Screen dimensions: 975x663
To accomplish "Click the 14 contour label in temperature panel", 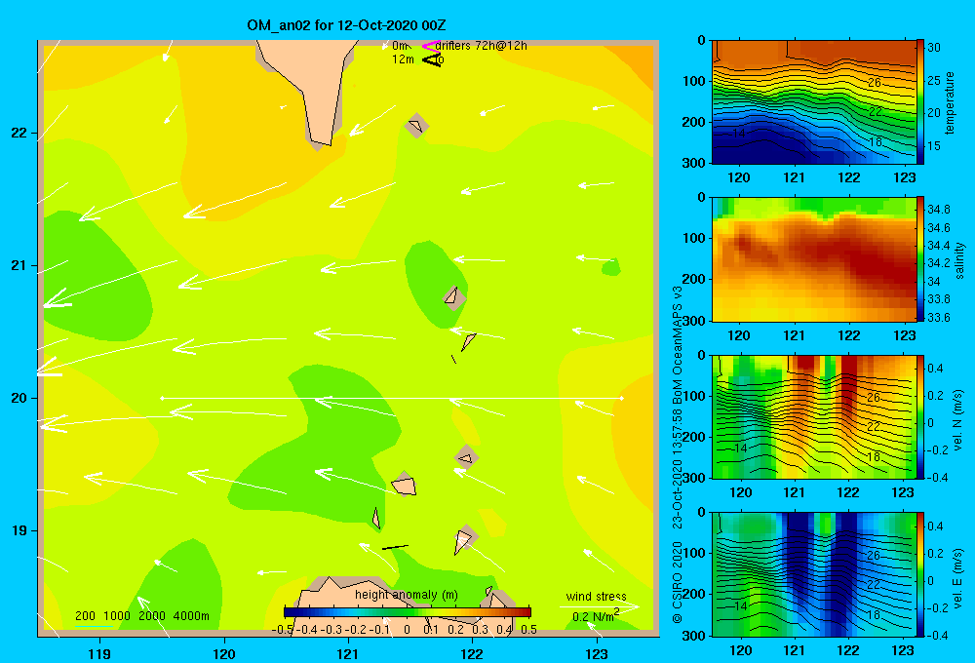I will pyautogui.click(x=738, y=134).
